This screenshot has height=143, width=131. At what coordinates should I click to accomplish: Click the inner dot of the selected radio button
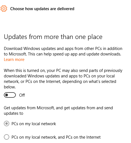pos(7,124)
